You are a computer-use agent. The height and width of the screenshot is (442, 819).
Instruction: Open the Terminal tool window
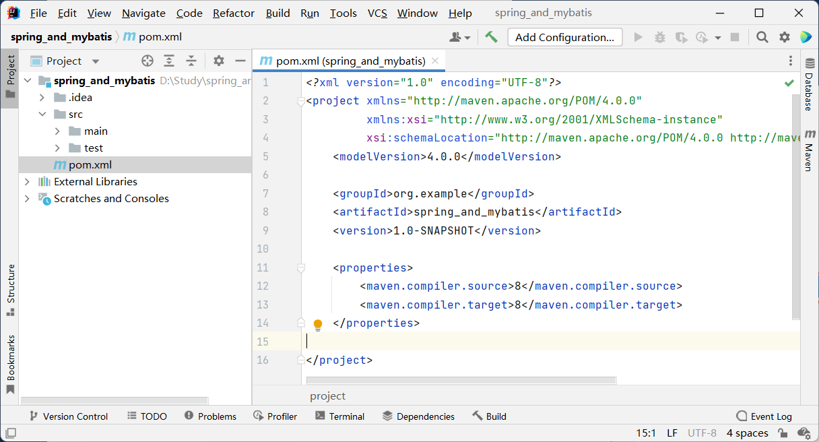click(x=340, y=416)
